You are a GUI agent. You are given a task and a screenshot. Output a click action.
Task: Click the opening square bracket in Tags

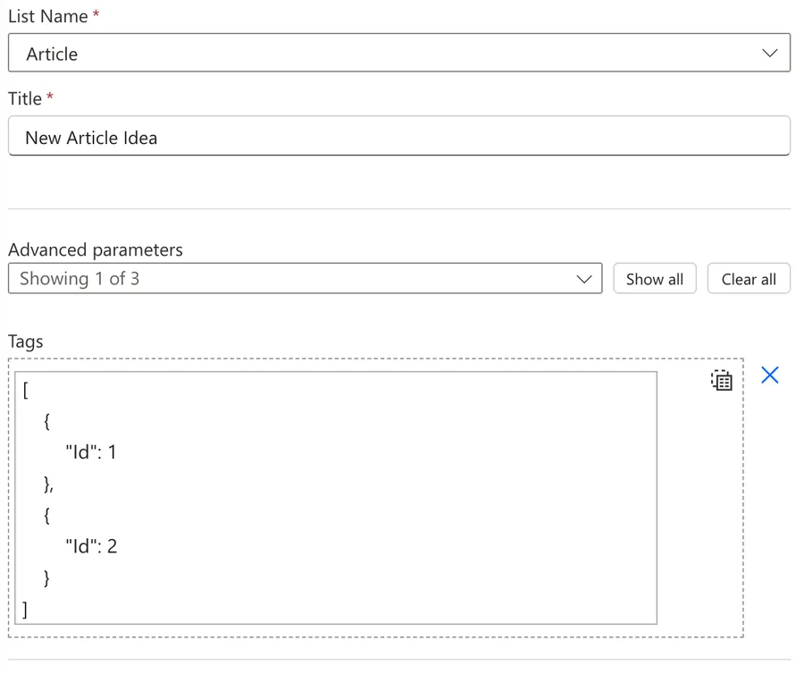click(26, 390)
